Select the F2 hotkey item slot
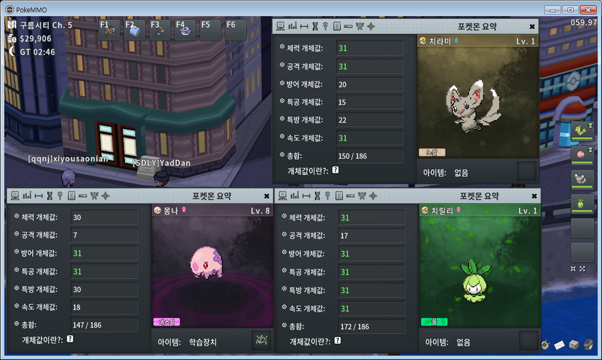This screenshot has height=360, width=602. (135, 31)
